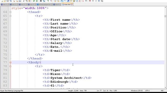Click line number 70 in the margin

[x=5, y=35]
